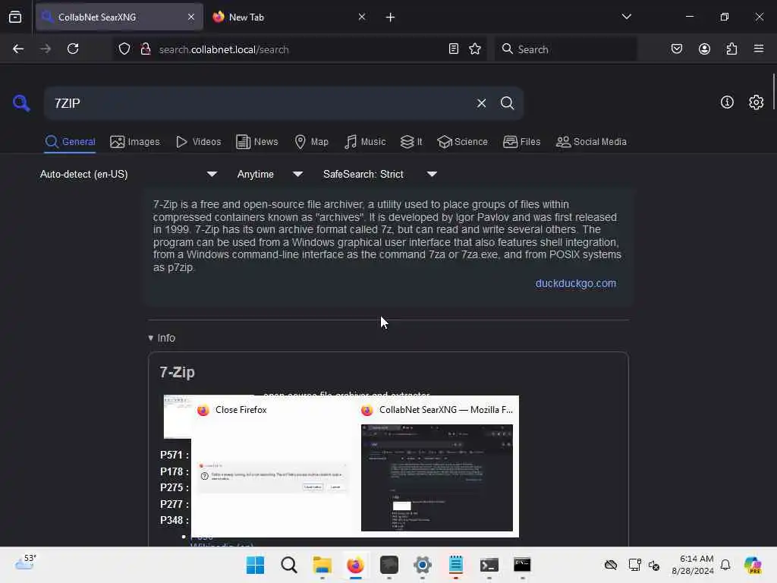The height and width of the screenshot is (583, 777).
Task: Open the PowerShell terminal in the taskbar
Action: click(489, 565)
